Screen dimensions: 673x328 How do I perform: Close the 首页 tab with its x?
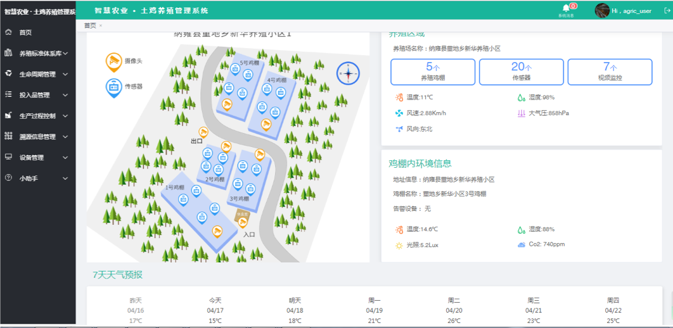100,26
